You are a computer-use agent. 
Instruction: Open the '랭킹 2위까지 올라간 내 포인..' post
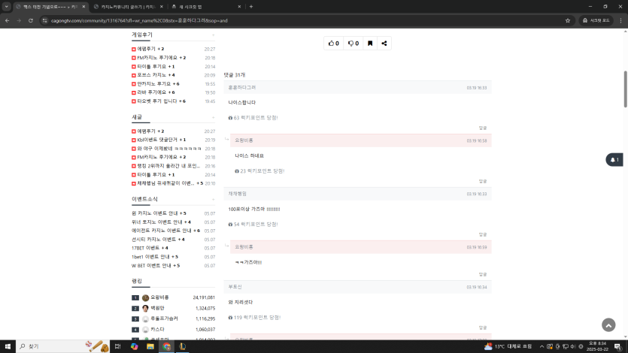tap(168, 165)
